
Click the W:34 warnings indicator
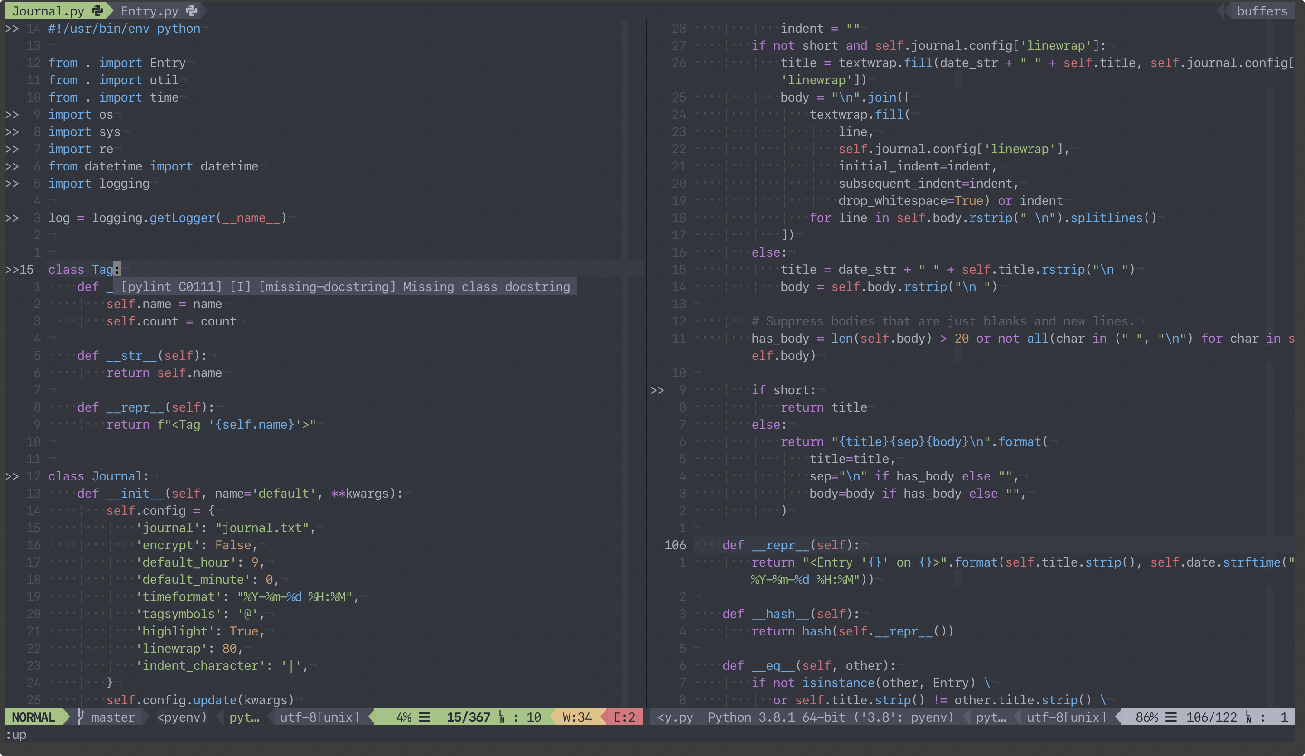(x=577, y=717)
